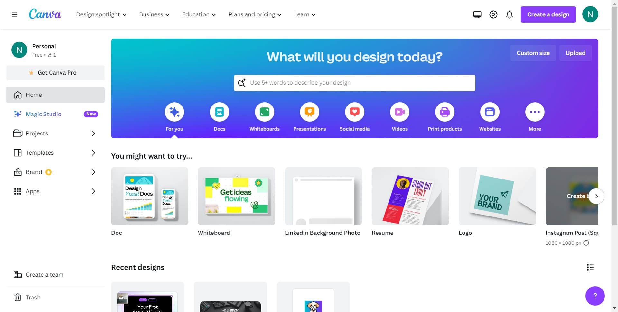Click the Create a design button
The width and height of the screenshot is (618, 312).
pos(548,14)
